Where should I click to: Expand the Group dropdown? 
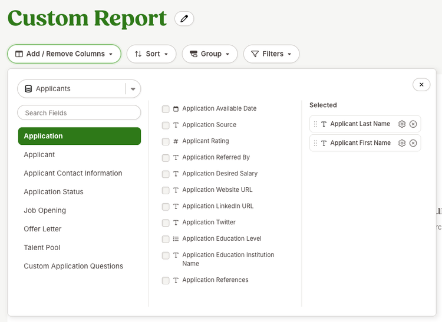tap(210, 54)
